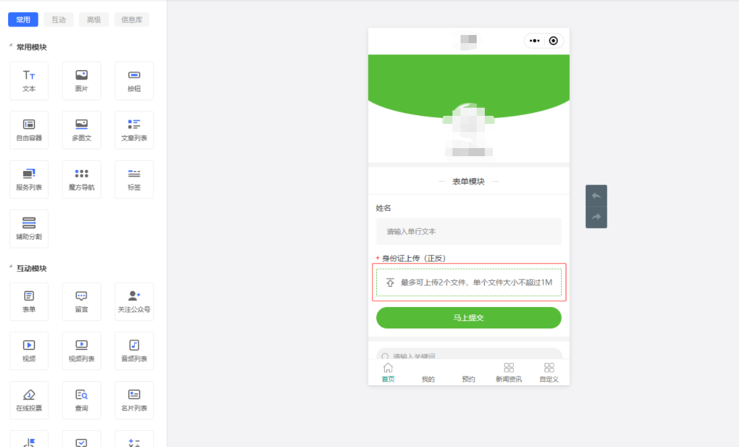Switch to the 常用 tab
739x447 pixels.
point(23,20)
